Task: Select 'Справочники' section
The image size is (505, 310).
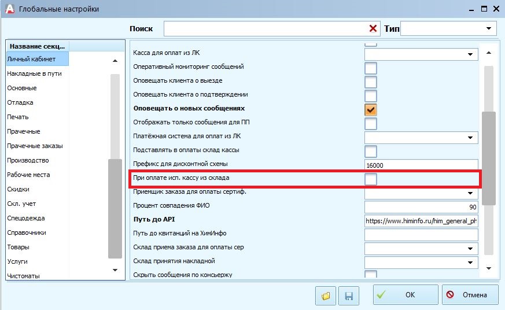Action: point(27,233)
